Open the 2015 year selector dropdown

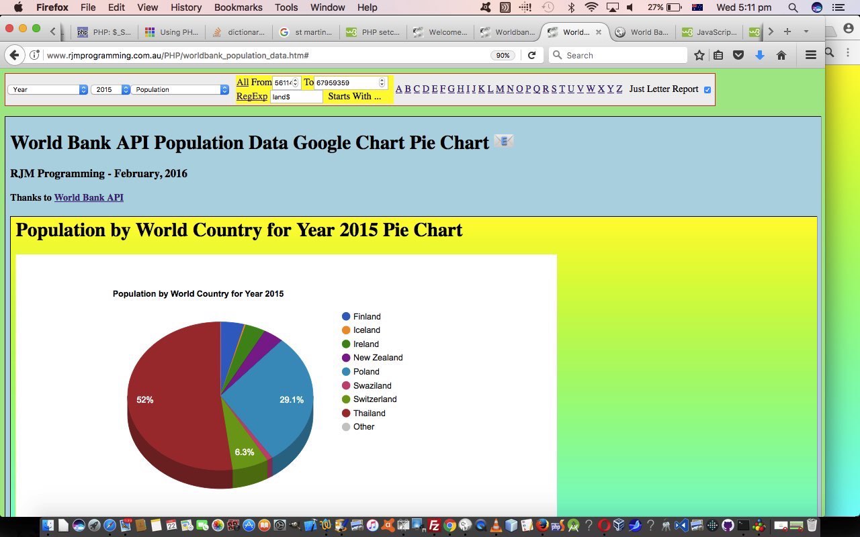pos(110,89)
